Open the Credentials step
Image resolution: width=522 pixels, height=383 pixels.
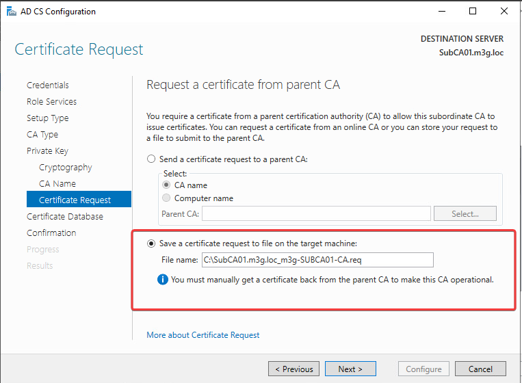[x=48, y=85]
